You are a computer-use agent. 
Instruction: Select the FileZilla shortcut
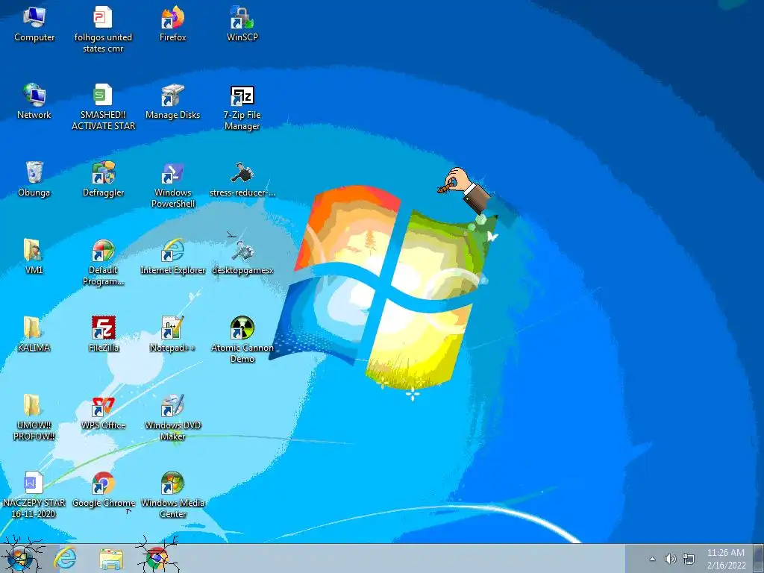click(103, 334)
